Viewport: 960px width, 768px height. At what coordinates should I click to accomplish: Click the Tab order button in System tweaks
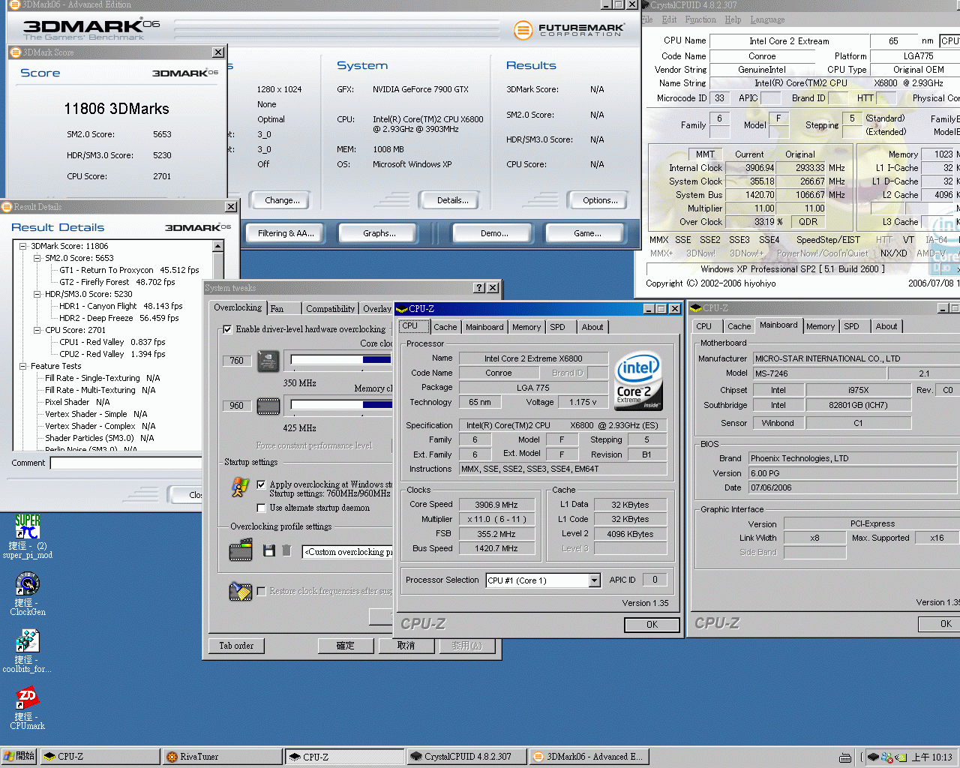click(236, 646)
